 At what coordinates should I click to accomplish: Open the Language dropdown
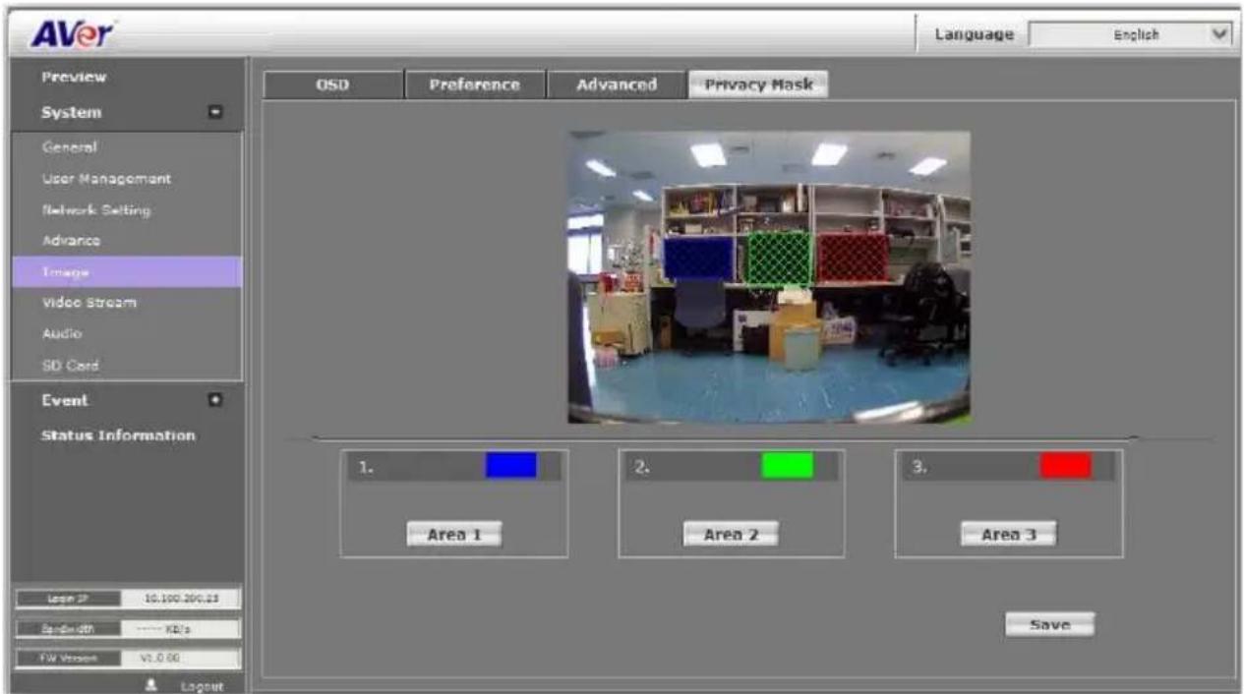1130,34
